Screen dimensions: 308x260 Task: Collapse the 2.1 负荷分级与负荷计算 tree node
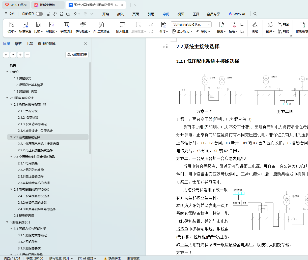tap(11, 104)
